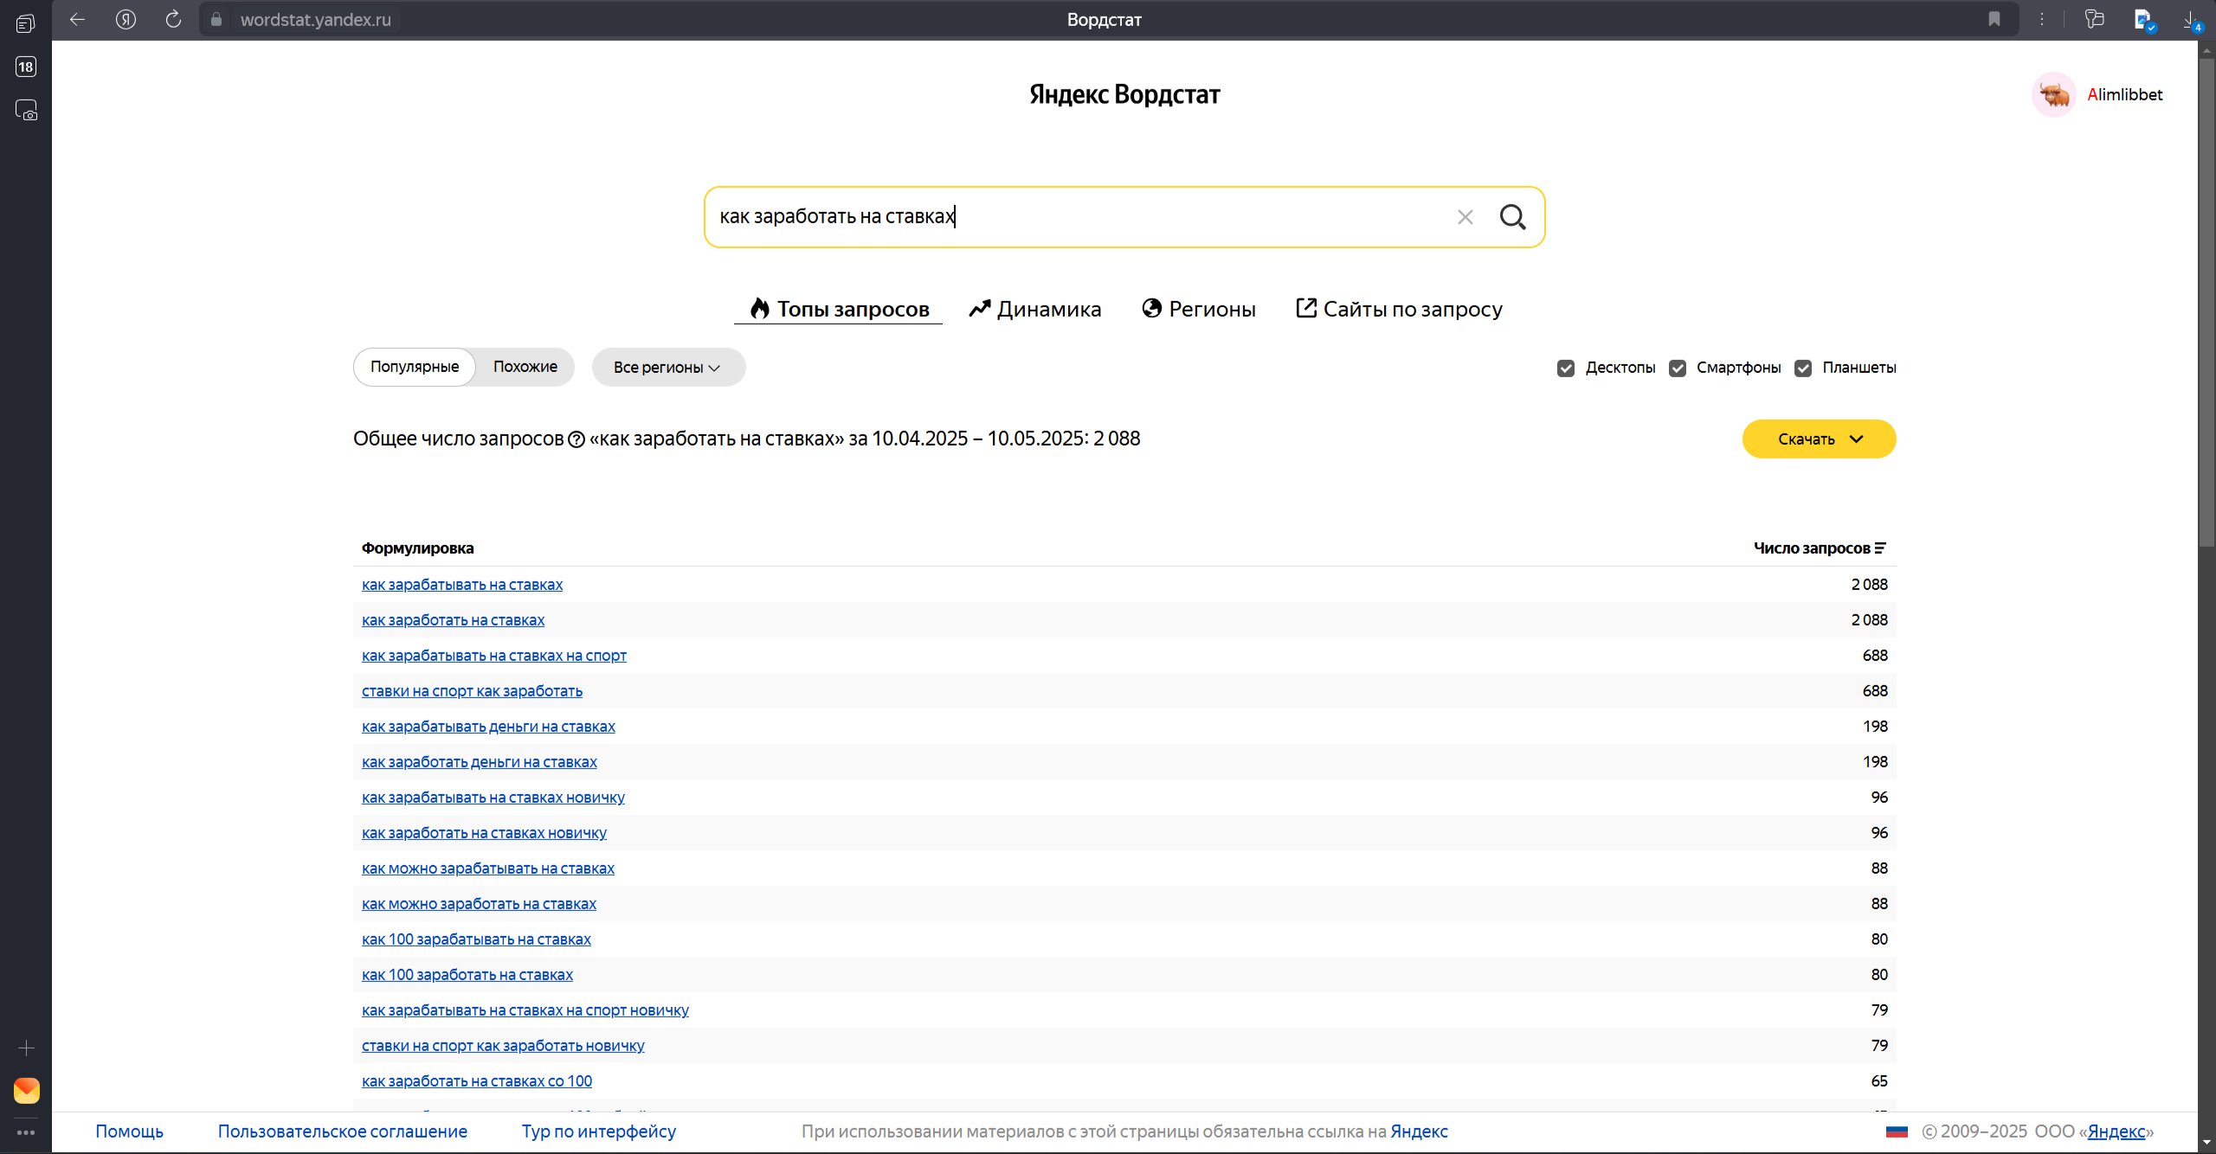The height and width of the screenshot is (1154, 2216).
Task: Click the magnifier search icon
Action: pyautogui.click(x=1512, y=217)
